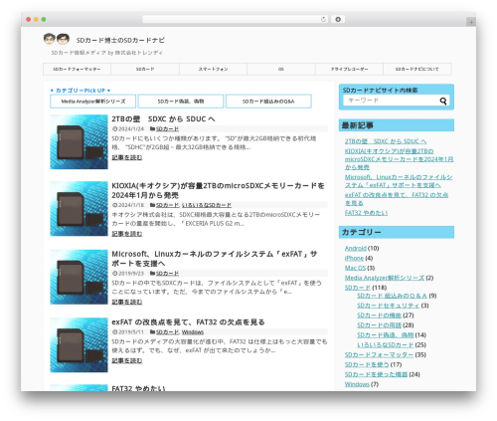Open SDカード偽造、偽物 subcategory link in sidebar
Image resolution: width=497 pixels, height=421 pixels.
click(386, 335)
